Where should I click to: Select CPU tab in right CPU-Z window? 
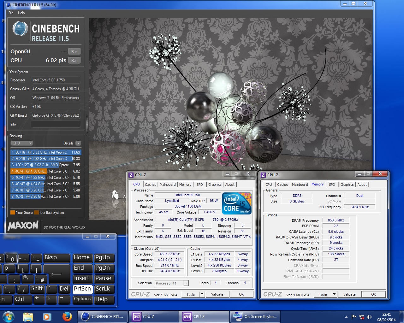coord(269,185)
